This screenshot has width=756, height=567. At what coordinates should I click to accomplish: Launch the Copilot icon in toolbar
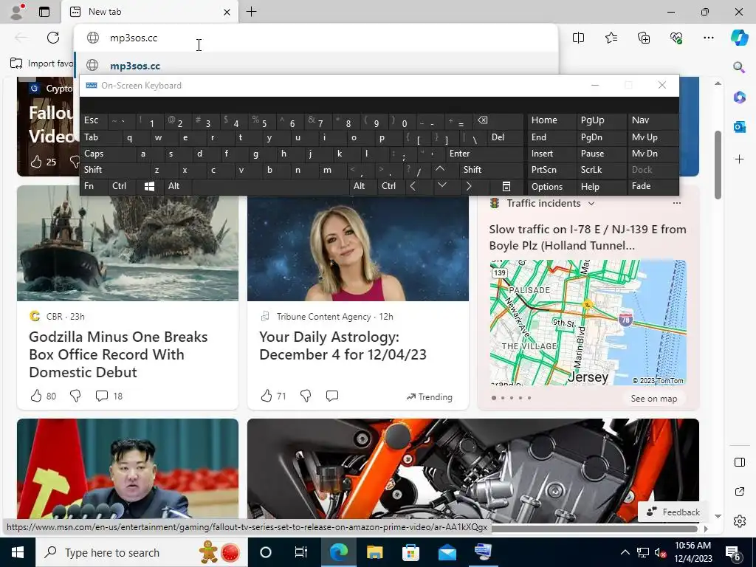pyautogui.click(x=739, y=38)
